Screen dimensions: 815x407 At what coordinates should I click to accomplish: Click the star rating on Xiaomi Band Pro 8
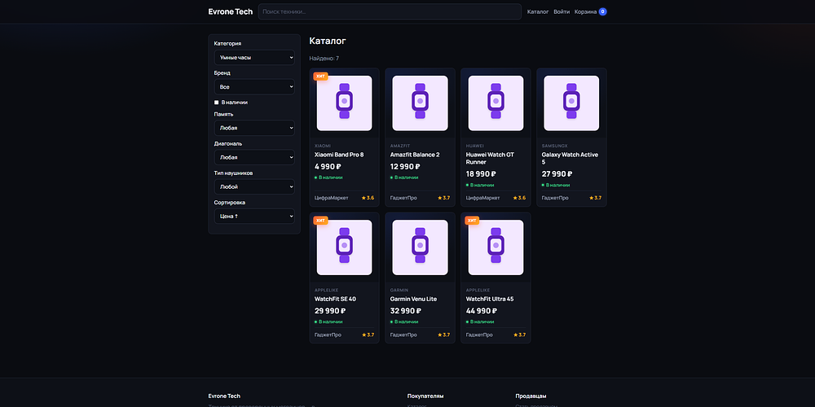pyautogui.click(x=368, y=198)
